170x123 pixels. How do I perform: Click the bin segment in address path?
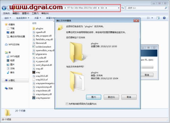[102, 8]
